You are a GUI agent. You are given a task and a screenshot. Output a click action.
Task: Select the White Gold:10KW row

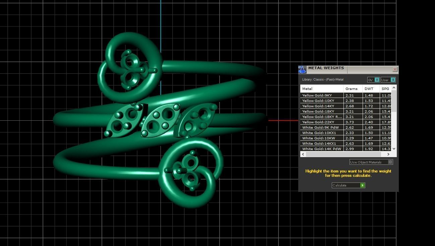346,138
